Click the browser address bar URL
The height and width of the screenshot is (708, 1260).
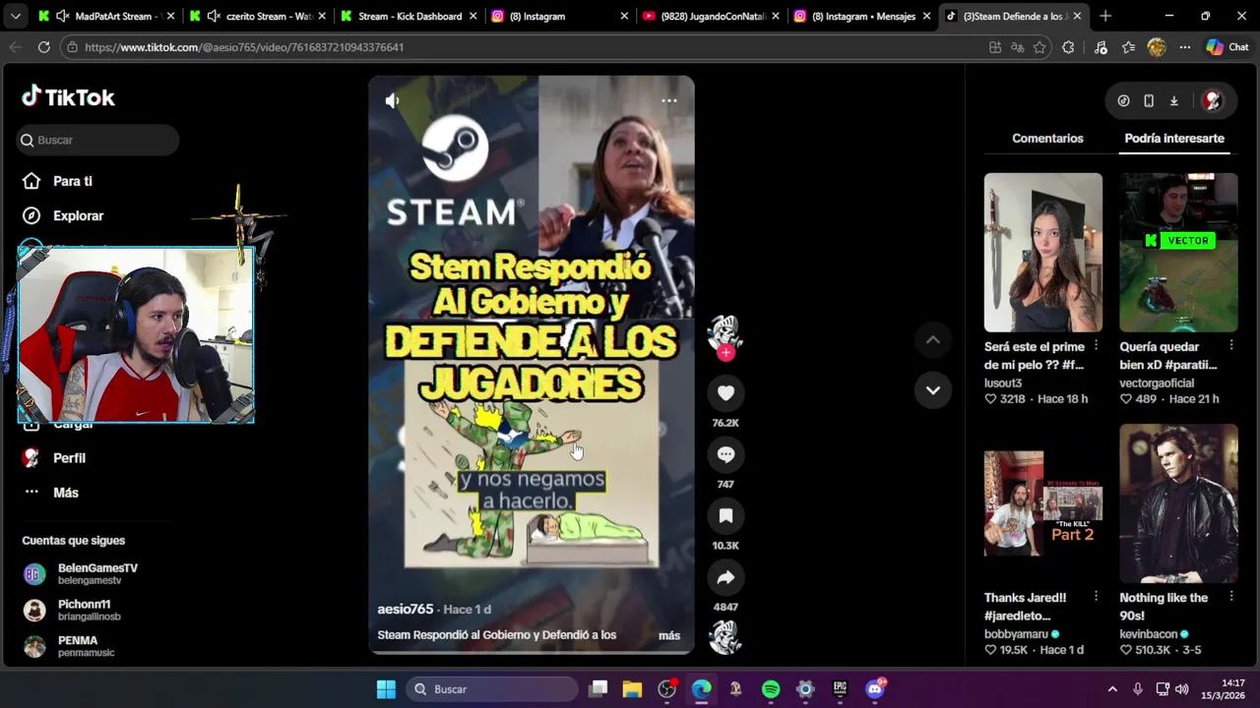point(244,47)
